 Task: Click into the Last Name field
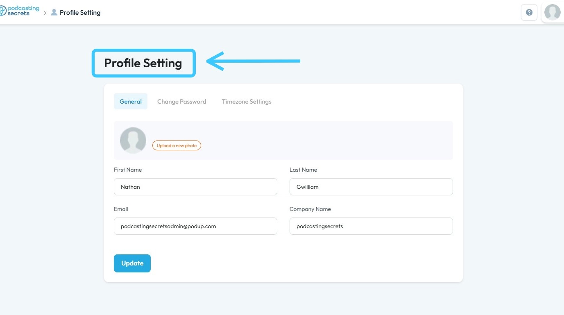point(371,187)
